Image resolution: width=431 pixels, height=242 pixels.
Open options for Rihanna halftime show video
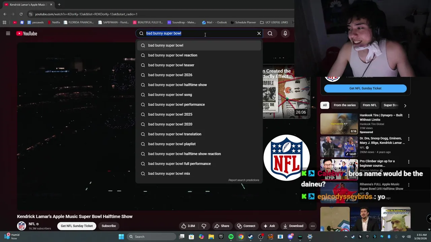(409, 185)
